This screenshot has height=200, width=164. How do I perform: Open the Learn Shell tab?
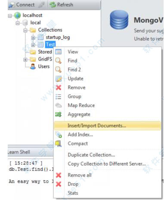click(x=19, y=152)
